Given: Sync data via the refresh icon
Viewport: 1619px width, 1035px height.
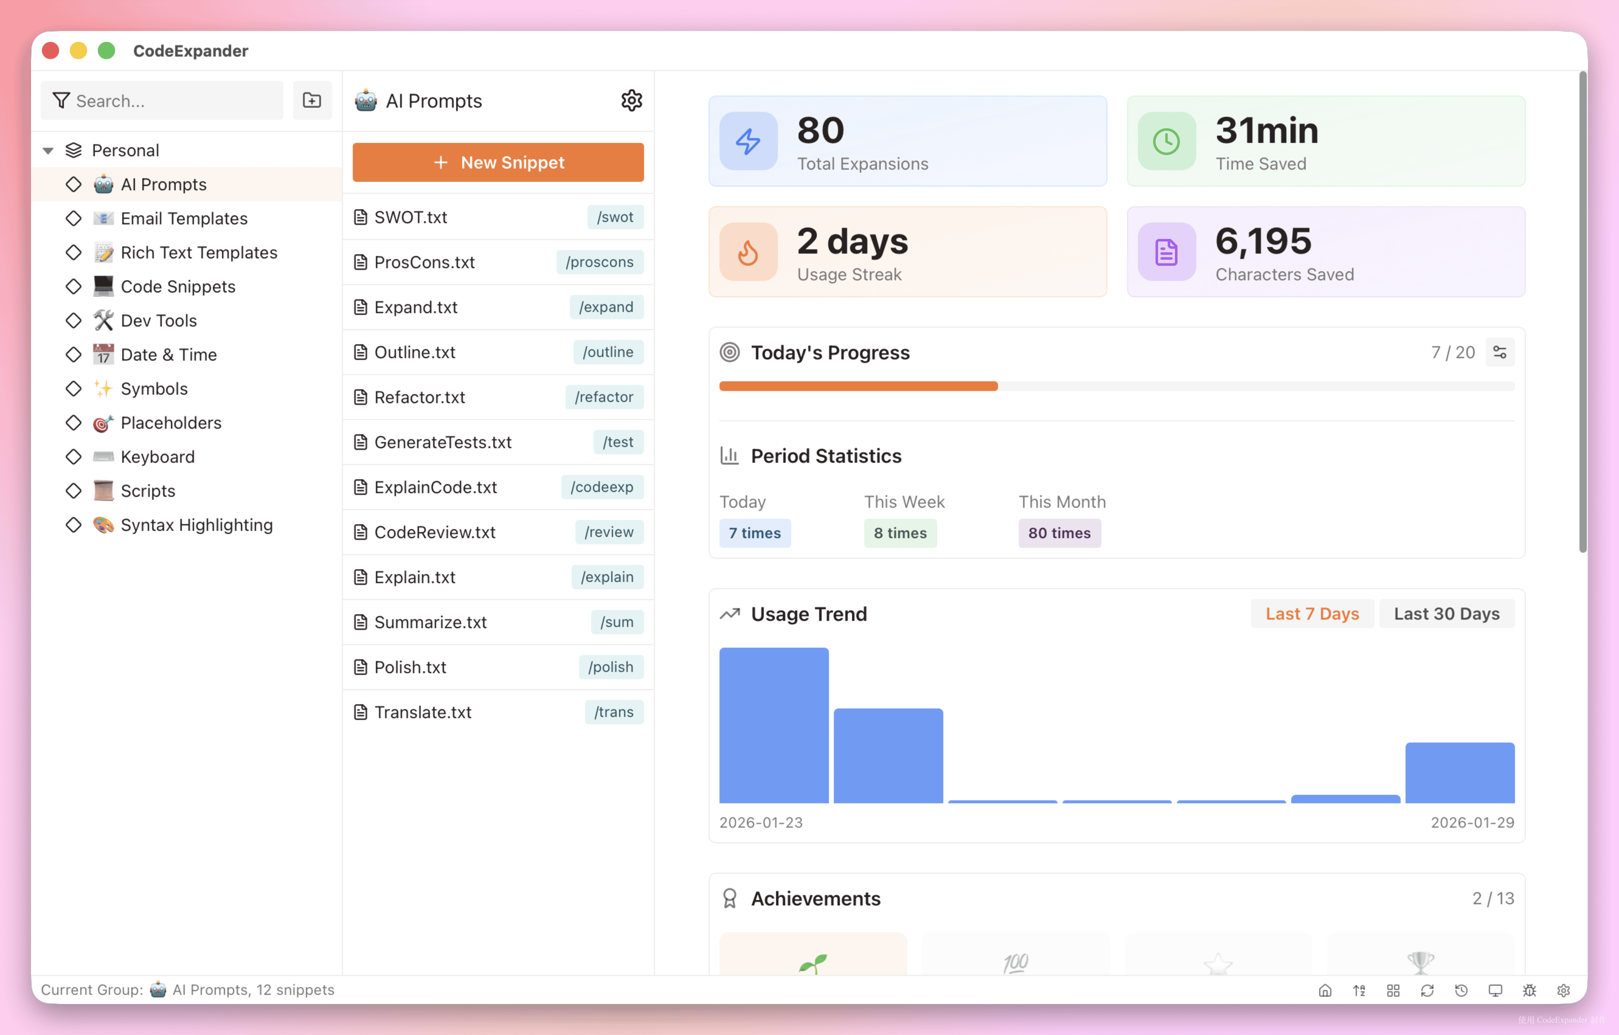Looking at the screenshot, I should [x=1427, y=990].
